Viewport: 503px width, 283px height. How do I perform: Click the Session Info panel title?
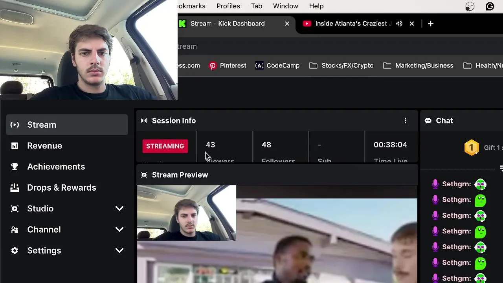(x=174, y=121)
